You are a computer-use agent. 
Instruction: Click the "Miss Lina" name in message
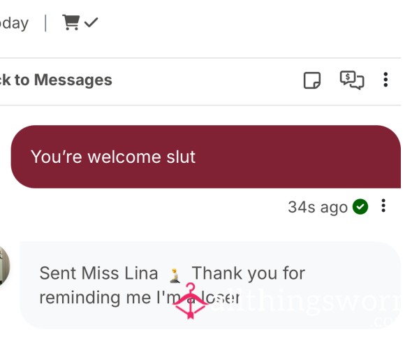click(119, 273)
